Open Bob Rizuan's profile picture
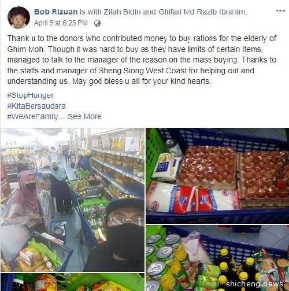The width and height of the screenshot is (289, 291). [18, 17]
